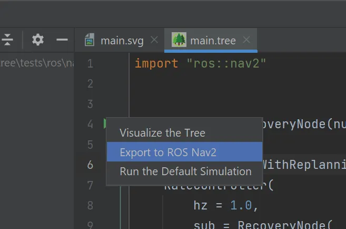
Task: Click line number 6 in the gutter
Action: 90,165
